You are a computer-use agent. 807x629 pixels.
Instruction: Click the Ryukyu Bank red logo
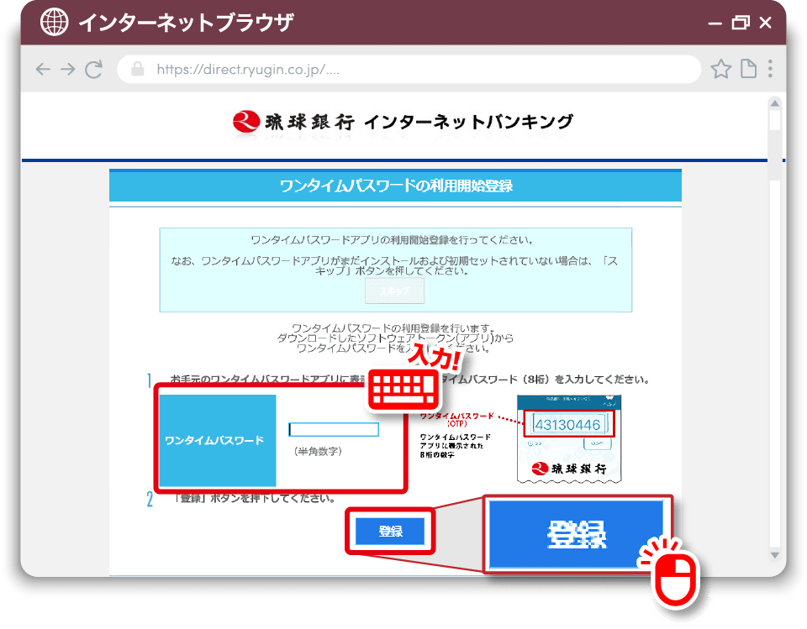coord(246,122)
